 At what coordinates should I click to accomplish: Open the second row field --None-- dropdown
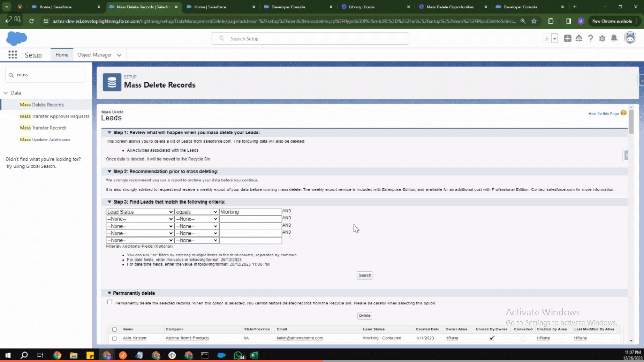(140, 219)
